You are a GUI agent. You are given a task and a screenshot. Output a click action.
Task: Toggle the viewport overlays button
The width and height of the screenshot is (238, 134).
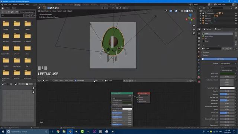point(176,11)
